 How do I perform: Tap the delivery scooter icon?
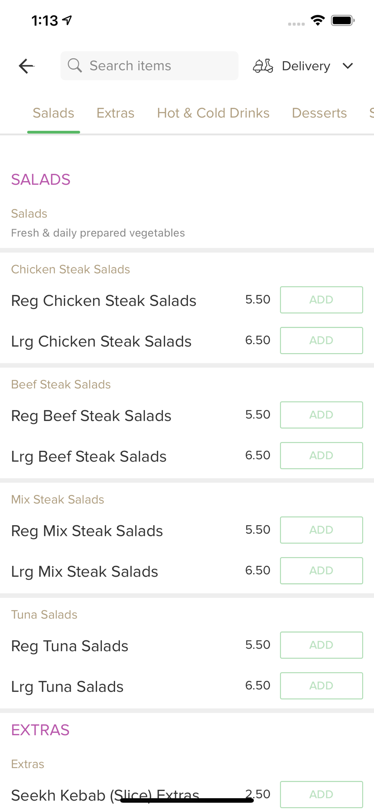(263, 66)
